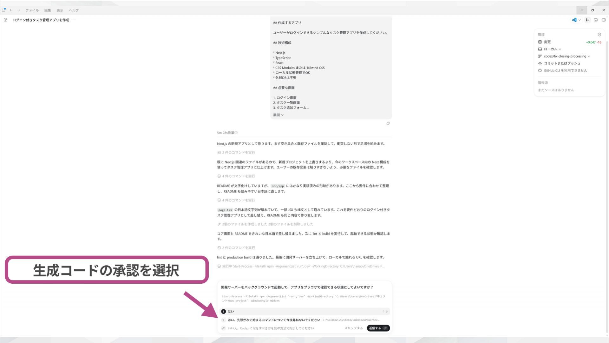Expand the collapsed prompt with 展開
Image resolution: width=609 pixels, height=343 pixels.
pyautogui.click(x=278, y=115)
